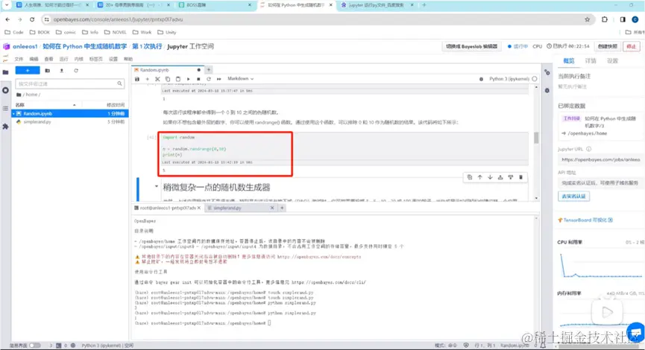Image resolution: width=645 pixels, height=350 pixels.
Task: Open the 帮助 menu
Action: 128,59
